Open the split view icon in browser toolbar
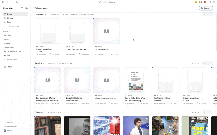 (214, 2)
